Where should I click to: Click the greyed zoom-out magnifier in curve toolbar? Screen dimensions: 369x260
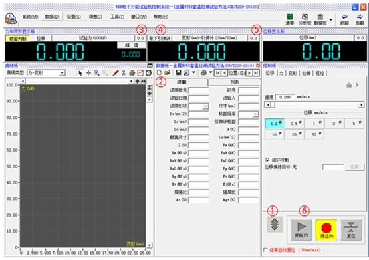pyautogui.click(x=105, y=73)
